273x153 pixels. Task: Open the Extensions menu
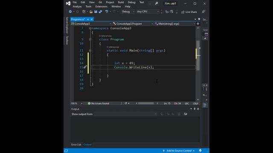click(x=102, y=6)
